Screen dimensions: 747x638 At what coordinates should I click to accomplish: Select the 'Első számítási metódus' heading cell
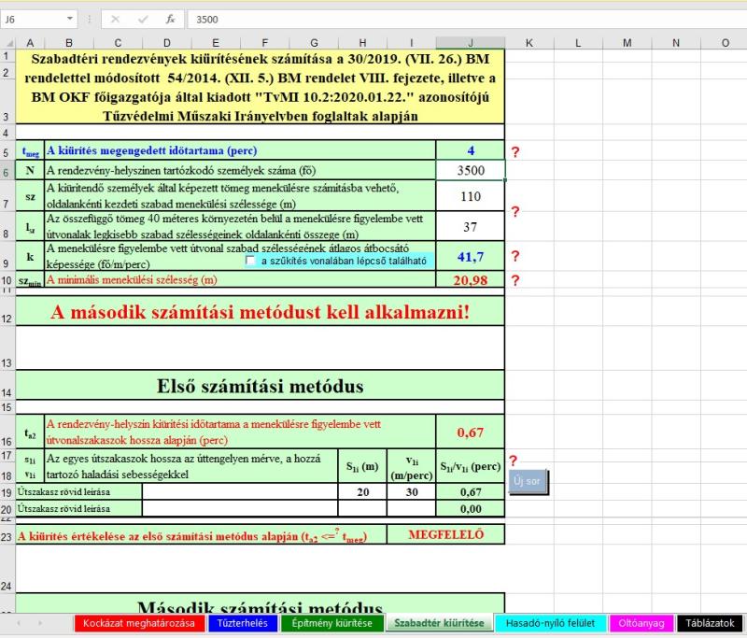pyautogui.click(x=261, y=386)
